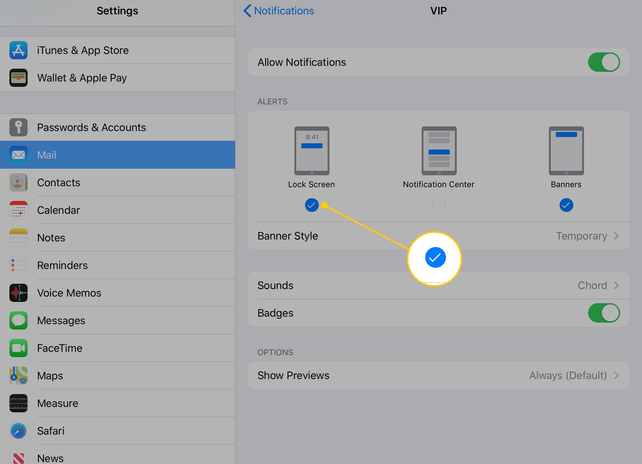642x464 pixels.
Task: Open the Sounds row
Action: [x=439, y=285]
